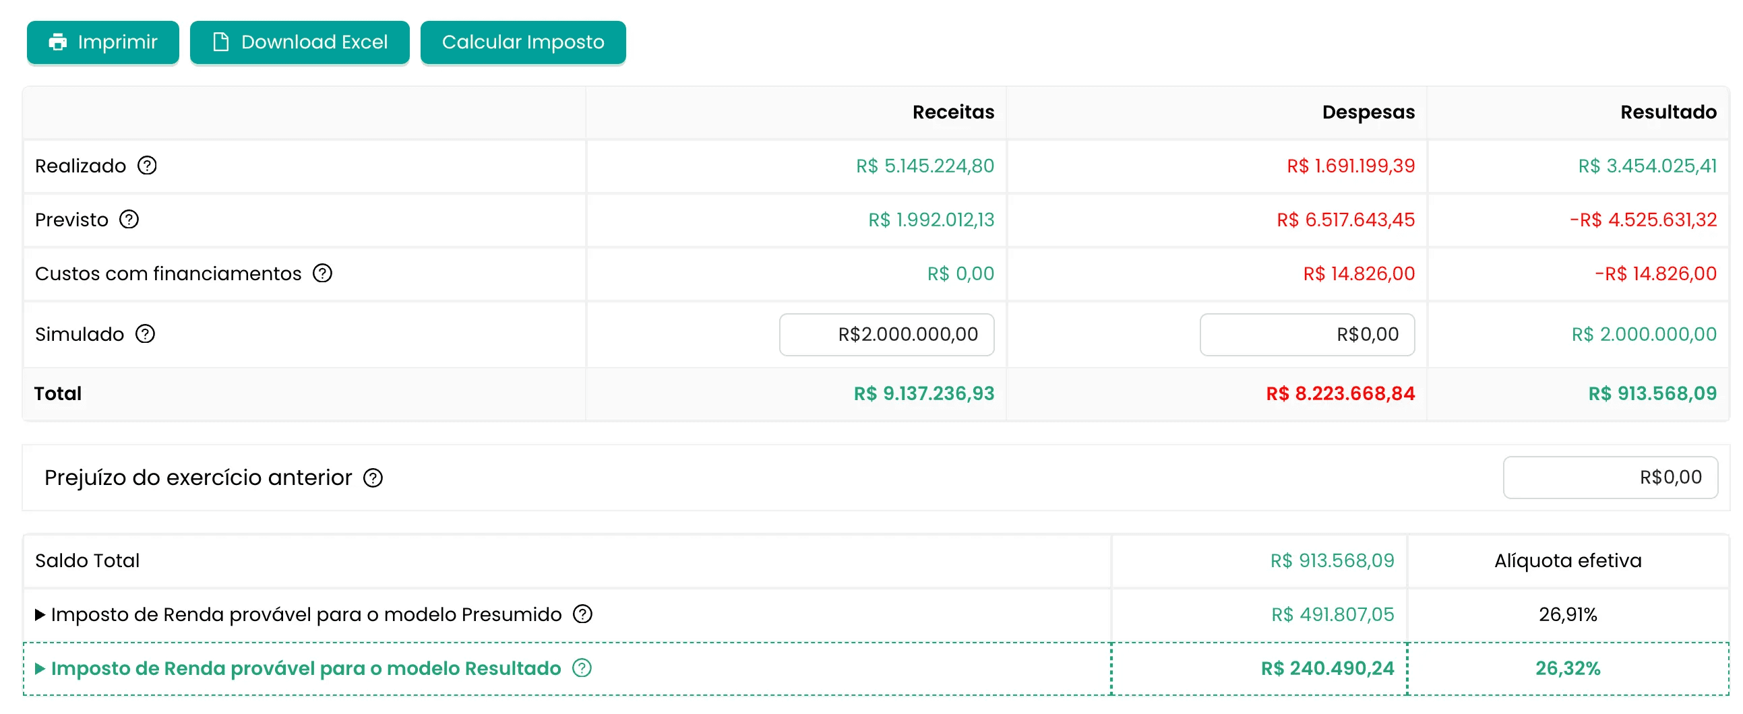
Task: Select financiamentos resultado -R$ 14.826,00
Action: 1655,273
